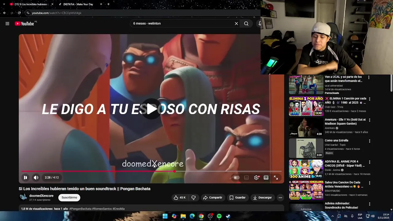The image size is (393, 221).
Task: Open Steam from taskbar
Action: (x=228, y=216)
